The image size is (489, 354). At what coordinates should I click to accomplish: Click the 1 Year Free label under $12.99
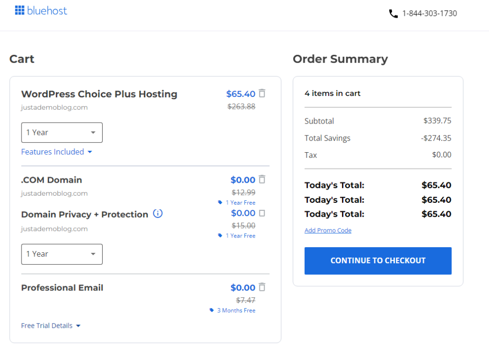pos(241,203)
